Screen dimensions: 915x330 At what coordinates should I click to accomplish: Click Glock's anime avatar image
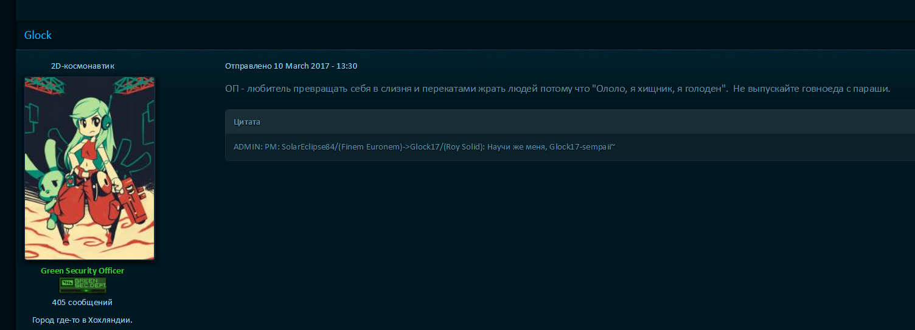click(89, 168)
